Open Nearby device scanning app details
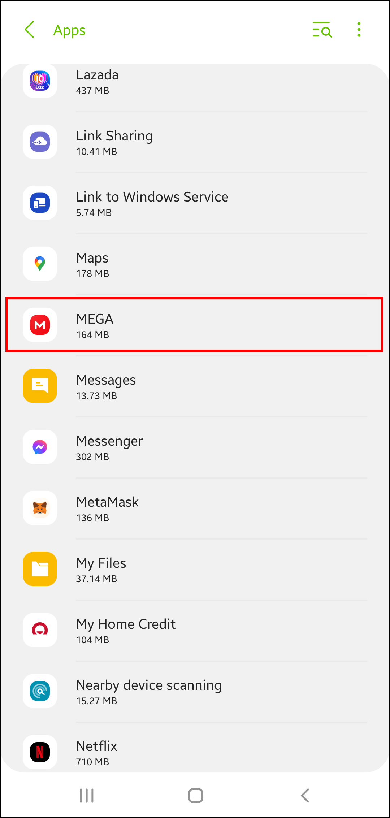390x818 pixels. (x=149, y=691)
